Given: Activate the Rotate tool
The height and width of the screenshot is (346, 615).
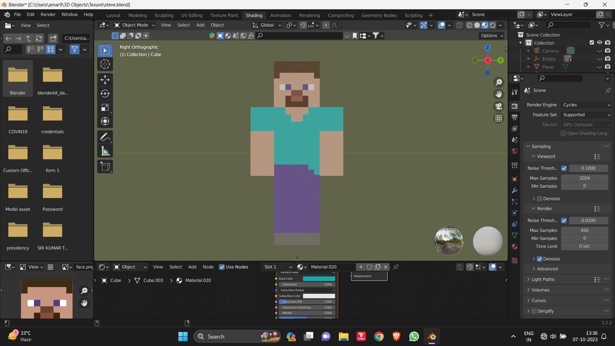Looking at the screenshot, I should click(105, 94).
